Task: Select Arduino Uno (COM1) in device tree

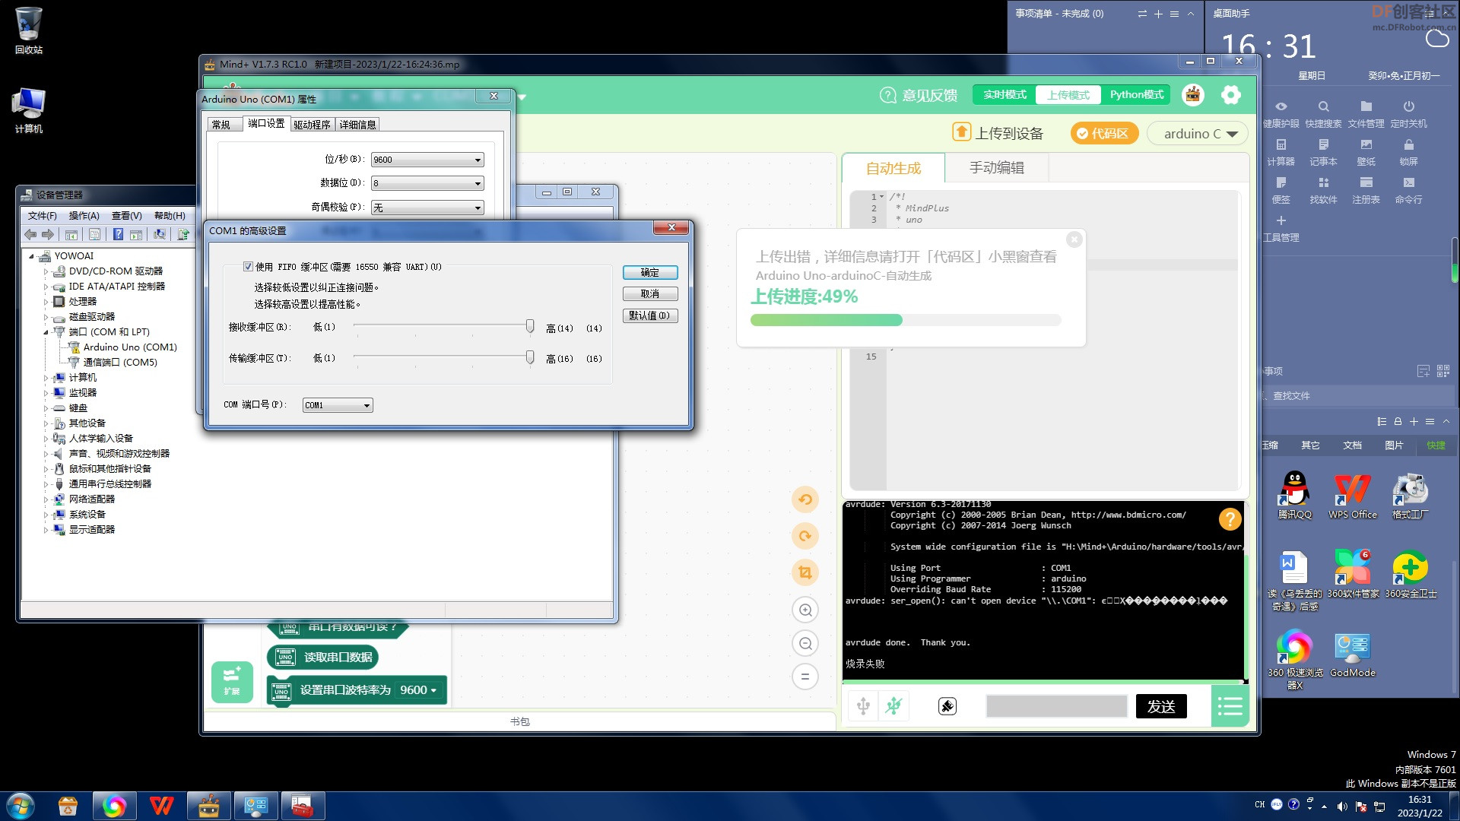Action: tap(130, 347)
